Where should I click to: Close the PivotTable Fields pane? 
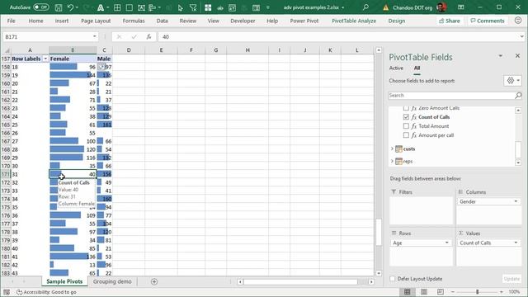[517, 56]
